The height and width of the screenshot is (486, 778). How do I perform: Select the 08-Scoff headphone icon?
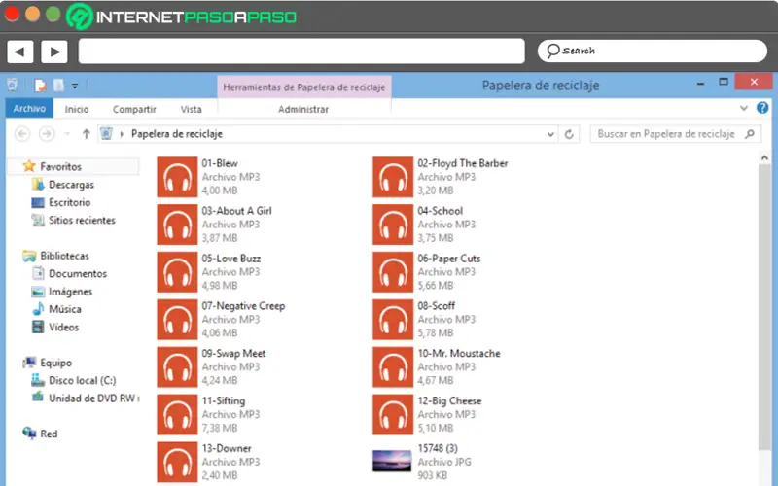coord(393,320)
